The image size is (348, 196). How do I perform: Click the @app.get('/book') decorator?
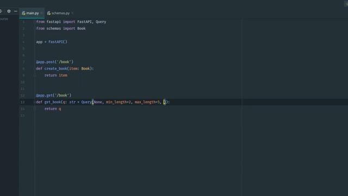tap(54, 95)
